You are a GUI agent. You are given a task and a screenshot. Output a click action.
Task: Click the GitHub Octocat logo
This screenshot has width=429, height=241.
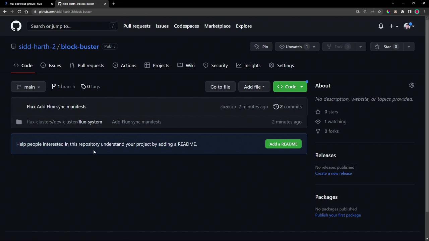tap(16, 26)
